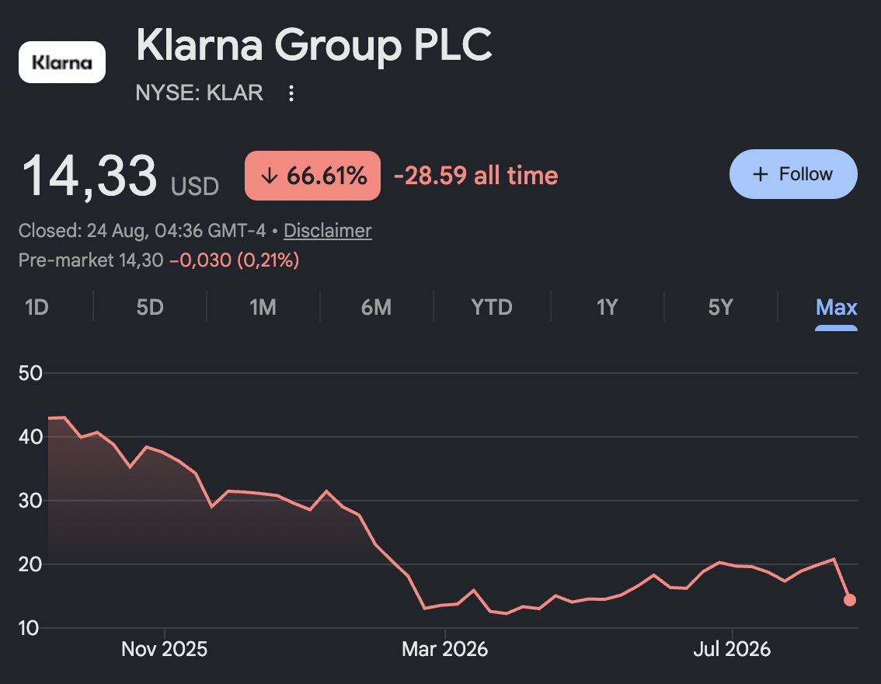Click the red endpoint dot on chart
Viewport: 881px width, 684px height.
tap(850, 600)
